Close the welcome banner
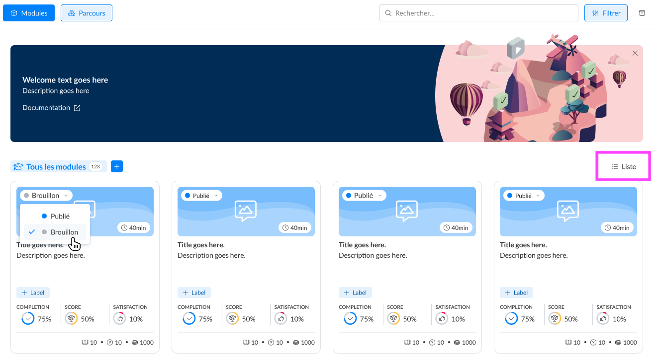657x362 pixels. coord(635,53)
